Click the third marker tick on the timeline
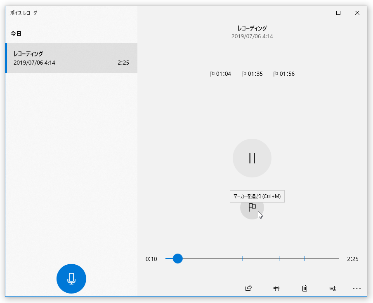The width and height of the screenshot is (373, 303). (304, 259)
